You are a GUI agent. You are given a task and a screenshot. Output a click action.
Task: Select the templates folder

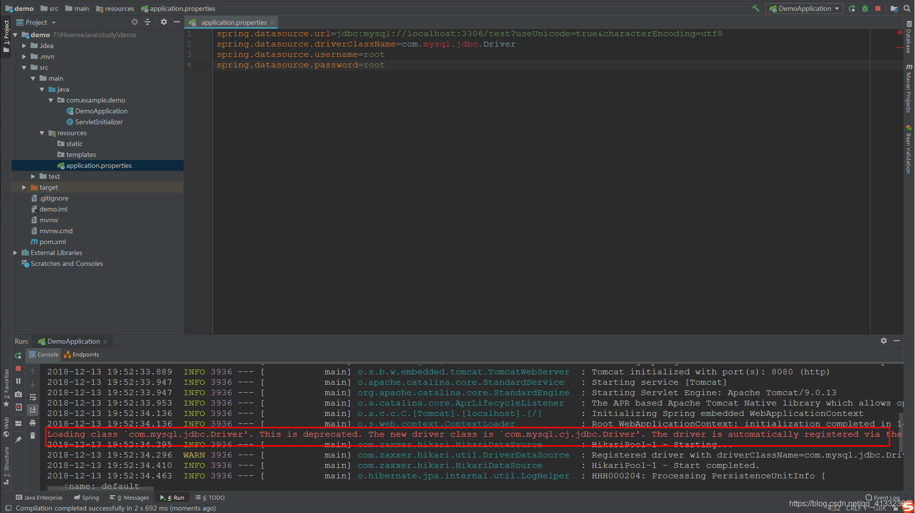click(81, 154)
